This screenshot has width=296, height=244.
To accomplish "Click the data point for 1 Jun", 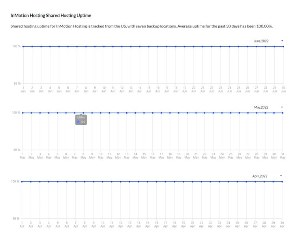I will tap(23, 46).
